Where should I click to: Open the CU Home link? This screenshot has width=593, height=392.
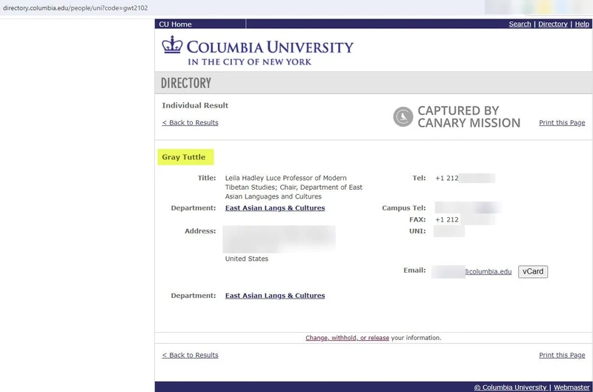[175, 24]
